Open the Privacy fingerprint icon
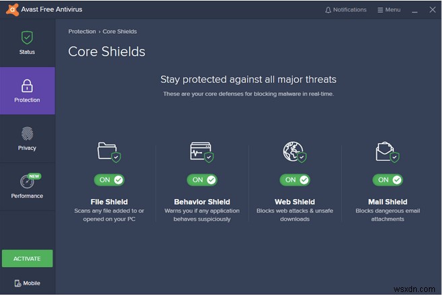 pyautogui.click(x=27, y=133)
